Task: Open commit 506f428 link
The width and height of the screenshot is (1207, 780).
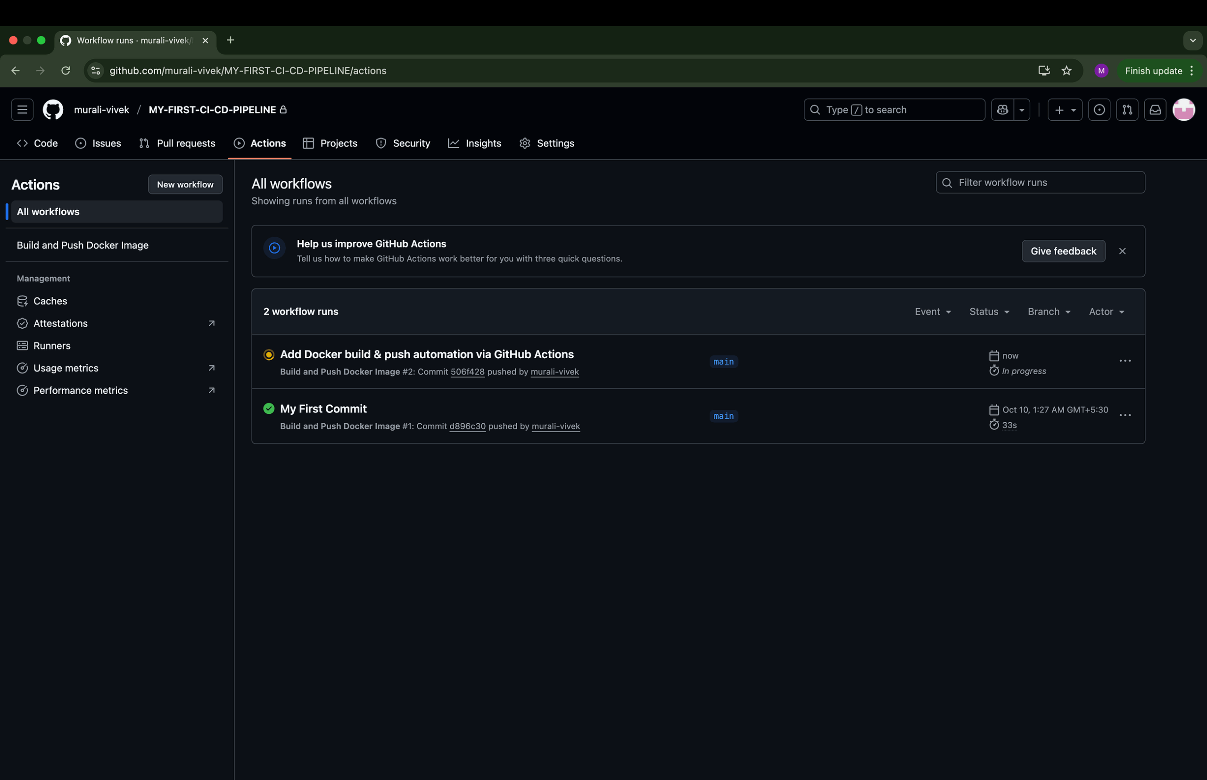Action: pyautogui.click(x=467, y=372)
